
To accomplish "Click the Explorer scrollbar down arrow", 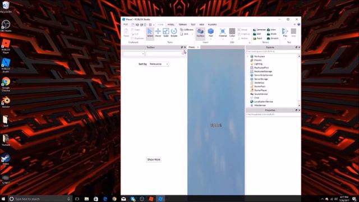I will 299,105.
